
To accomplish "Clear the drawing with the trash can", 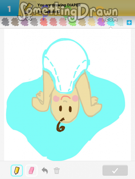I will point(57,171).
